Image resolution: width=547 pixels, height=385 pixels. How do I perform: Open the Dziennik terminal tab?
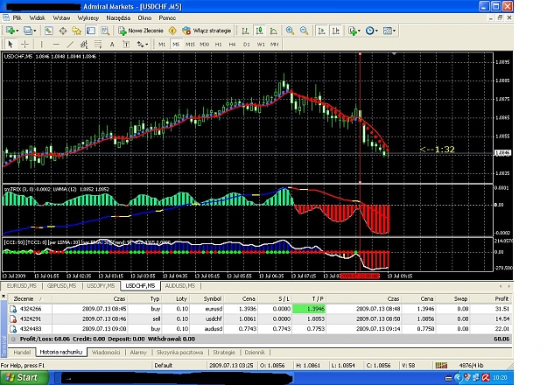click(255, 353)
